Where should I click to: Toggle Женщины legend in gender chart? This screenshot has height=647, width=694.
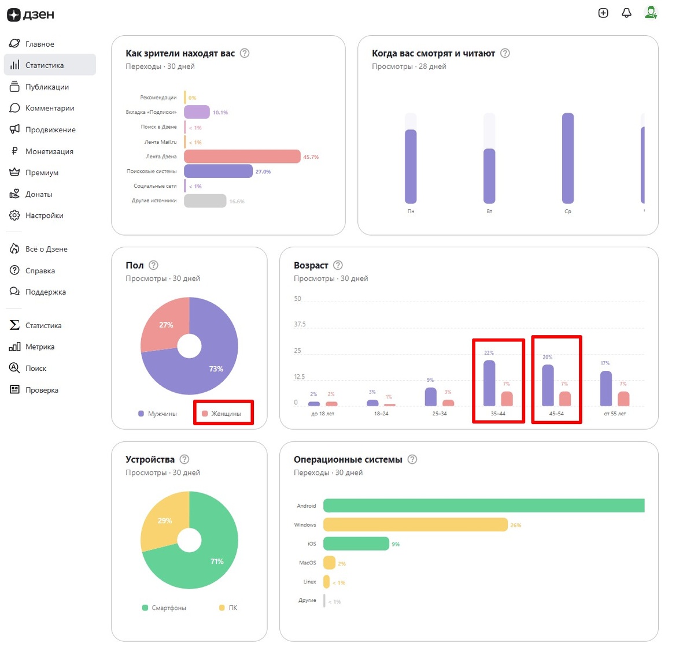(x=222, y=414)
